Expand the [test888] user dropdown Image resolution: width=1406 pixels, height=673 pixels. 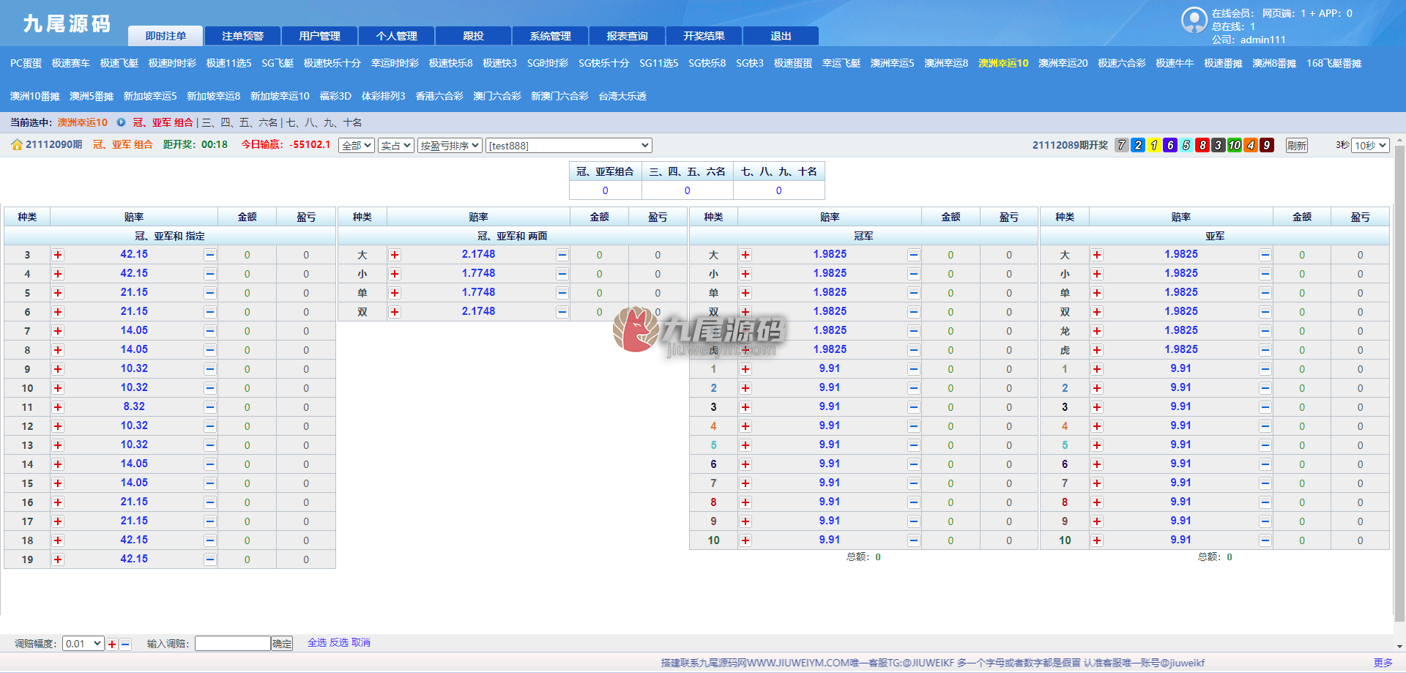569,146
